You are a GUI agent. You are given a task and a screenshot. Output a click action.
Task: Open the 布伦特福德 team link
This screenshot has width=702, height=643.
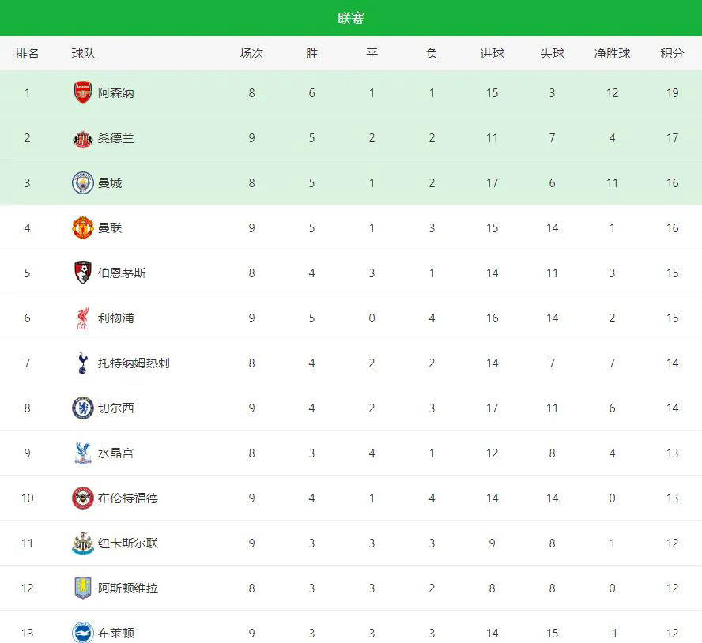(127, 498)
